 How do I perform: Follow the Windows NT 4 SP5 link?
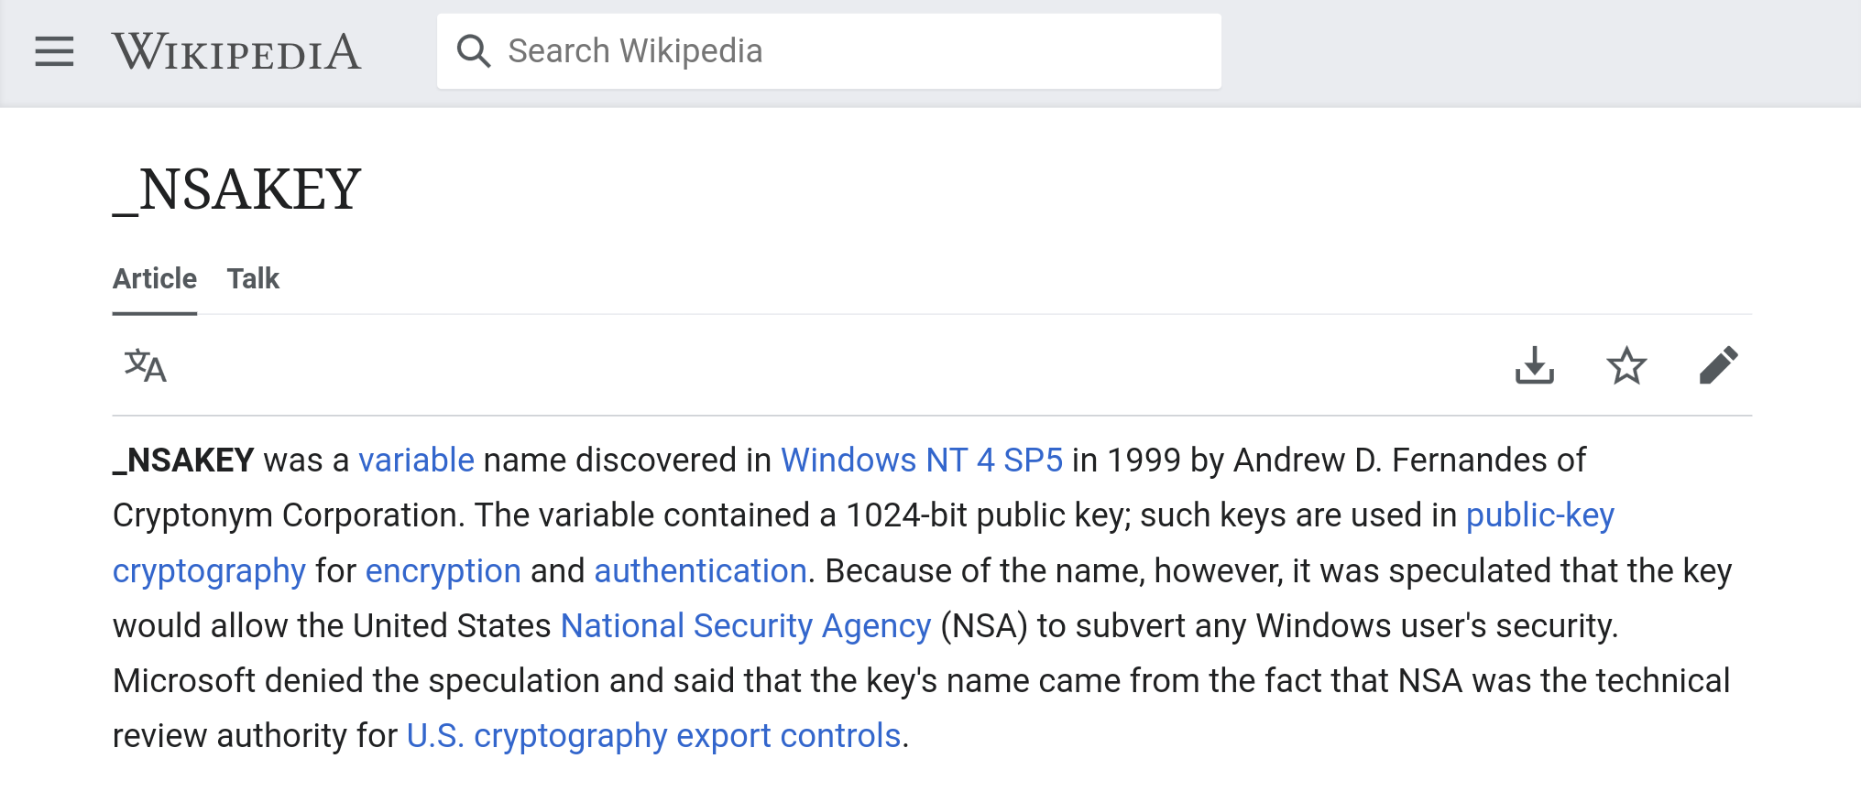coord(921,460)
